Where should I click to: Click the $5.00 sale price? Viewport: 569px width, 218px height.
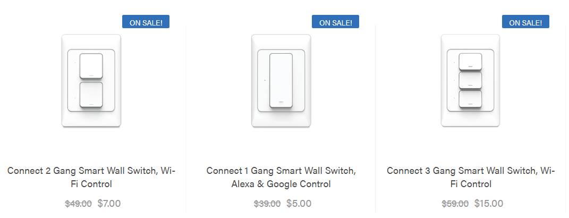tap(299, 203)
